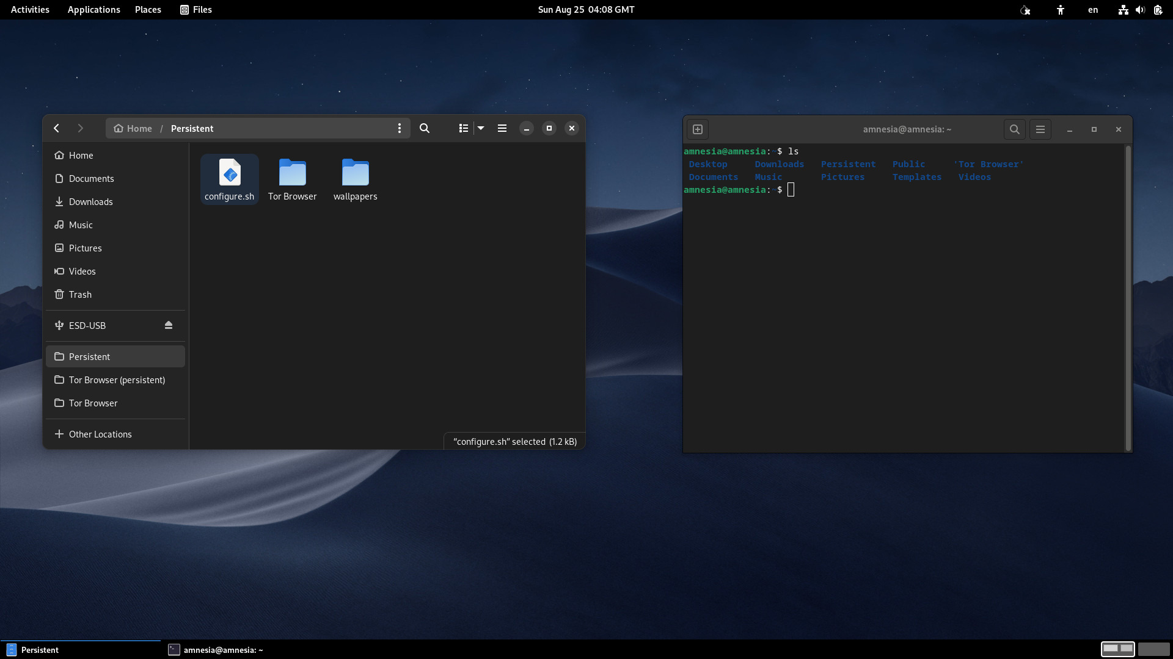The width and height of the screenshot is (1173, 659).
Task: Click the back navigation arrow
Action: (56, 128)
